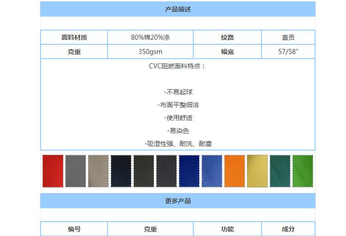Screen dimensions: 346x236
Task: Select the red fabric swatch
Action: pyautogui.click(x=53, y=171)
